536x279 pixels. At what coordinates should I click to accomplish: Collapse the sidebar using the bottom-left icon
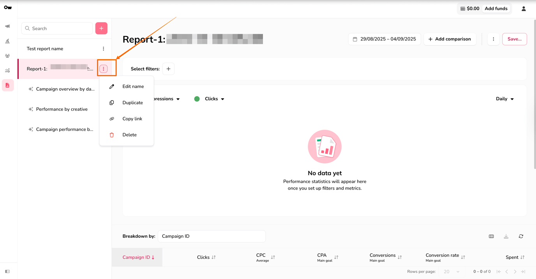point(7,271)
